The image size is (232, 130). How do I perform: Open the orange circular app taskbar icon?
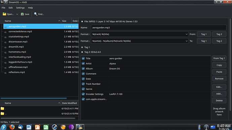click(63, 127)
